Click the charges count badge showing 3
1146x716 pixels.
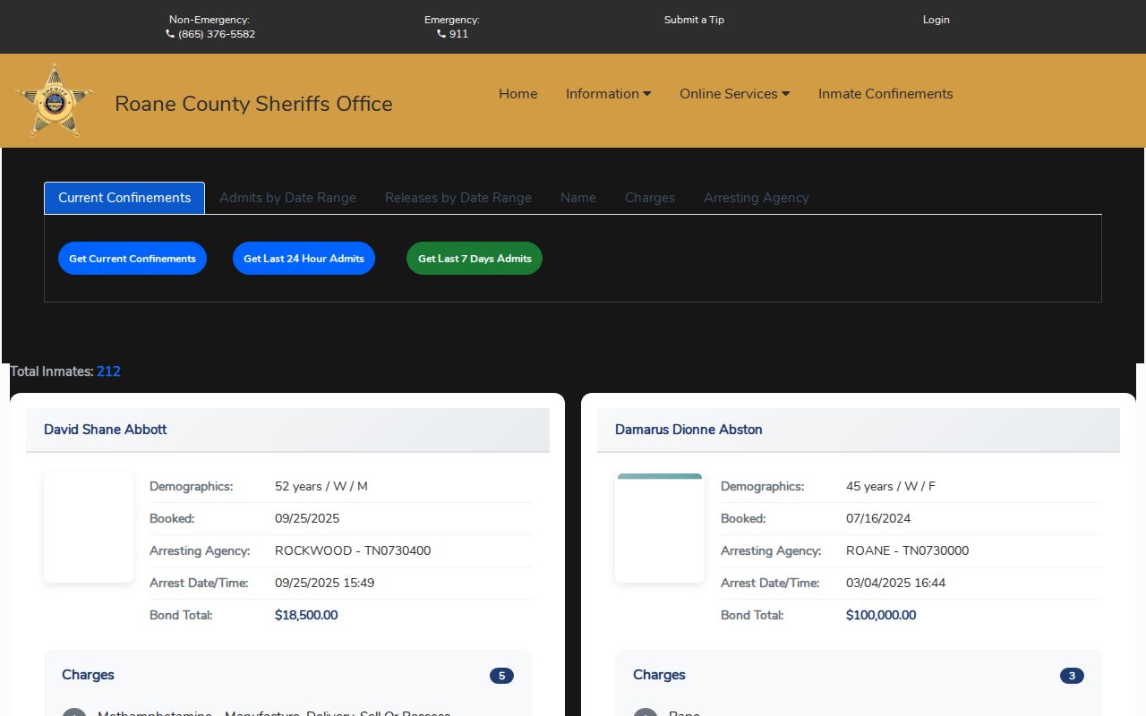pos(1072,676)
